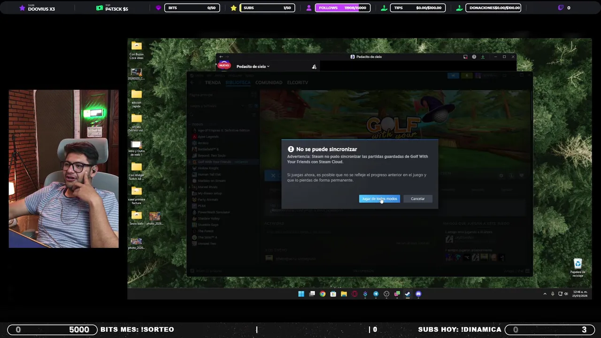Select Stumble Guys in Steam library list
This screenshot has height=338, width=601.
[205, 225]
